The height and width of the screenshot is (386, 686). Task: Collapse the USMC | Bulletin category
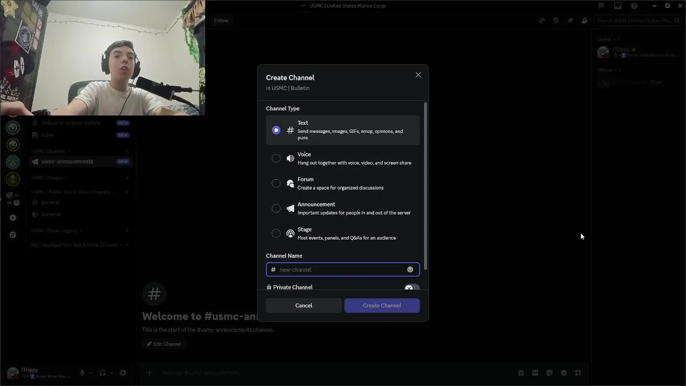coord(50,151)
